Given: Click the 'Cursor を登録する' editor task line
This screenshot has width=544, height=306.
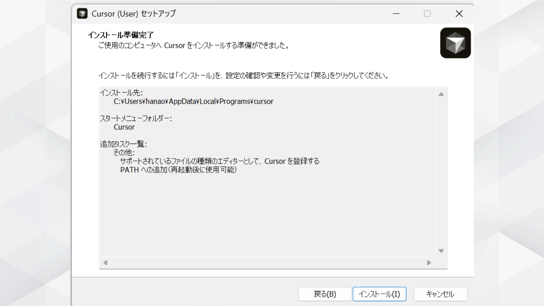Looking at the screenshot, I should pos(220,161).
